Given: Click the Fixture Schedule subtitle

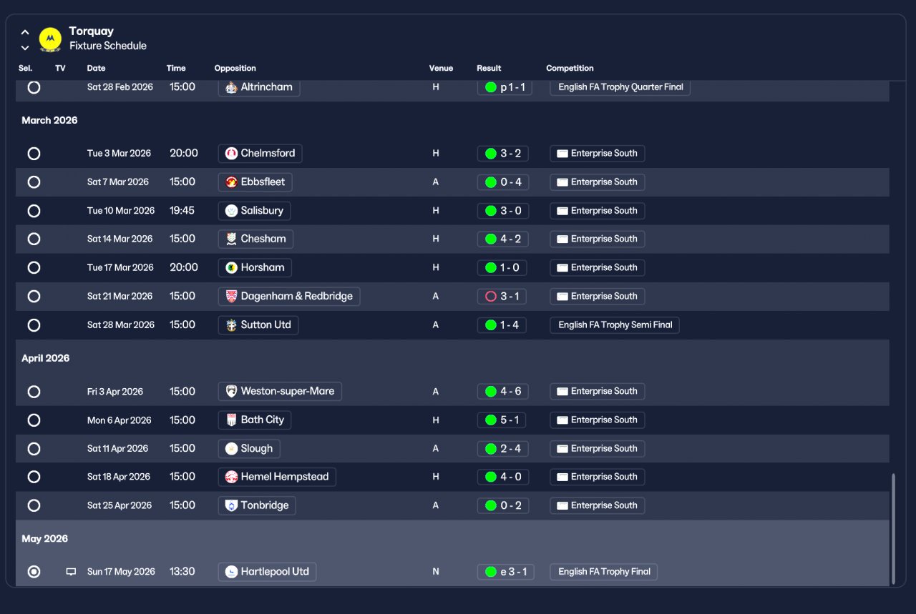Looking at the screenshot, I should pos(108,46).
